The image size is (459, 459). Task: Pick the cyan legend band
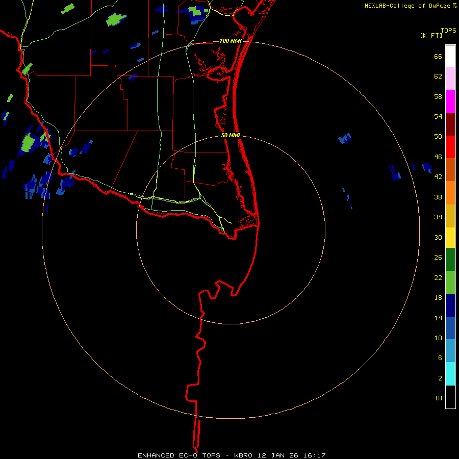[450, 374]
